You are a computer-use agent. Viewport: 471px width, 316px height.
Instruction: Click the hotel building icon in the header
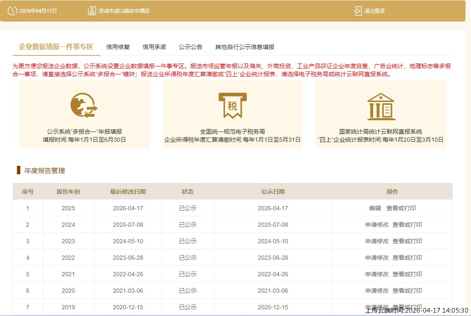pos(91,11)
